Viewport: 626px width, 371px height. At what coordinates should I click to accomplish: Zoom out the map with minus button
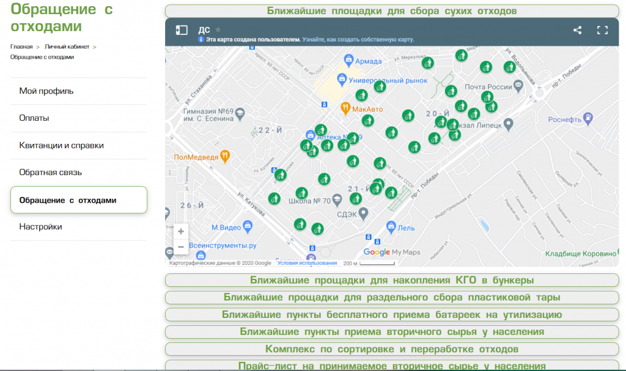pyautogui.click(x=181, y=247)
